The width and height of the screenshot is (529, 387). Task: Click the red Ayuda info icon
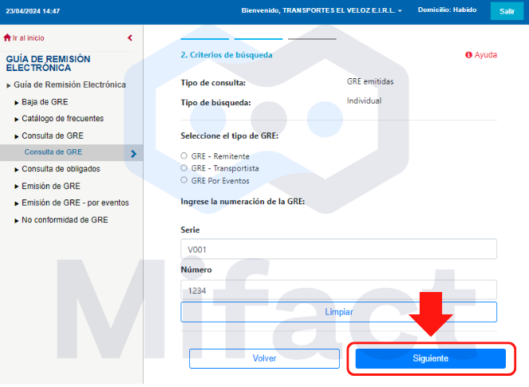(x=468, y=55)
